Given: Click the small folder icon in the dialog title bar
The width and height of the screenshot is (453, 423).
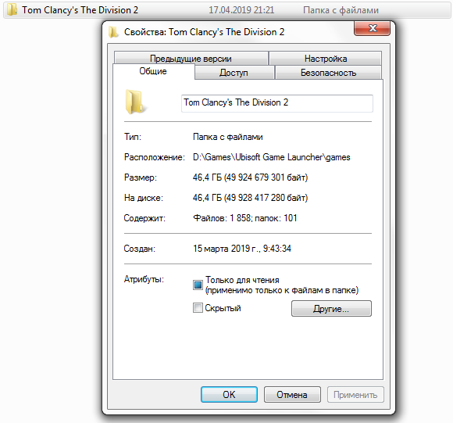Looking at the screenshot, I should 113,32.
